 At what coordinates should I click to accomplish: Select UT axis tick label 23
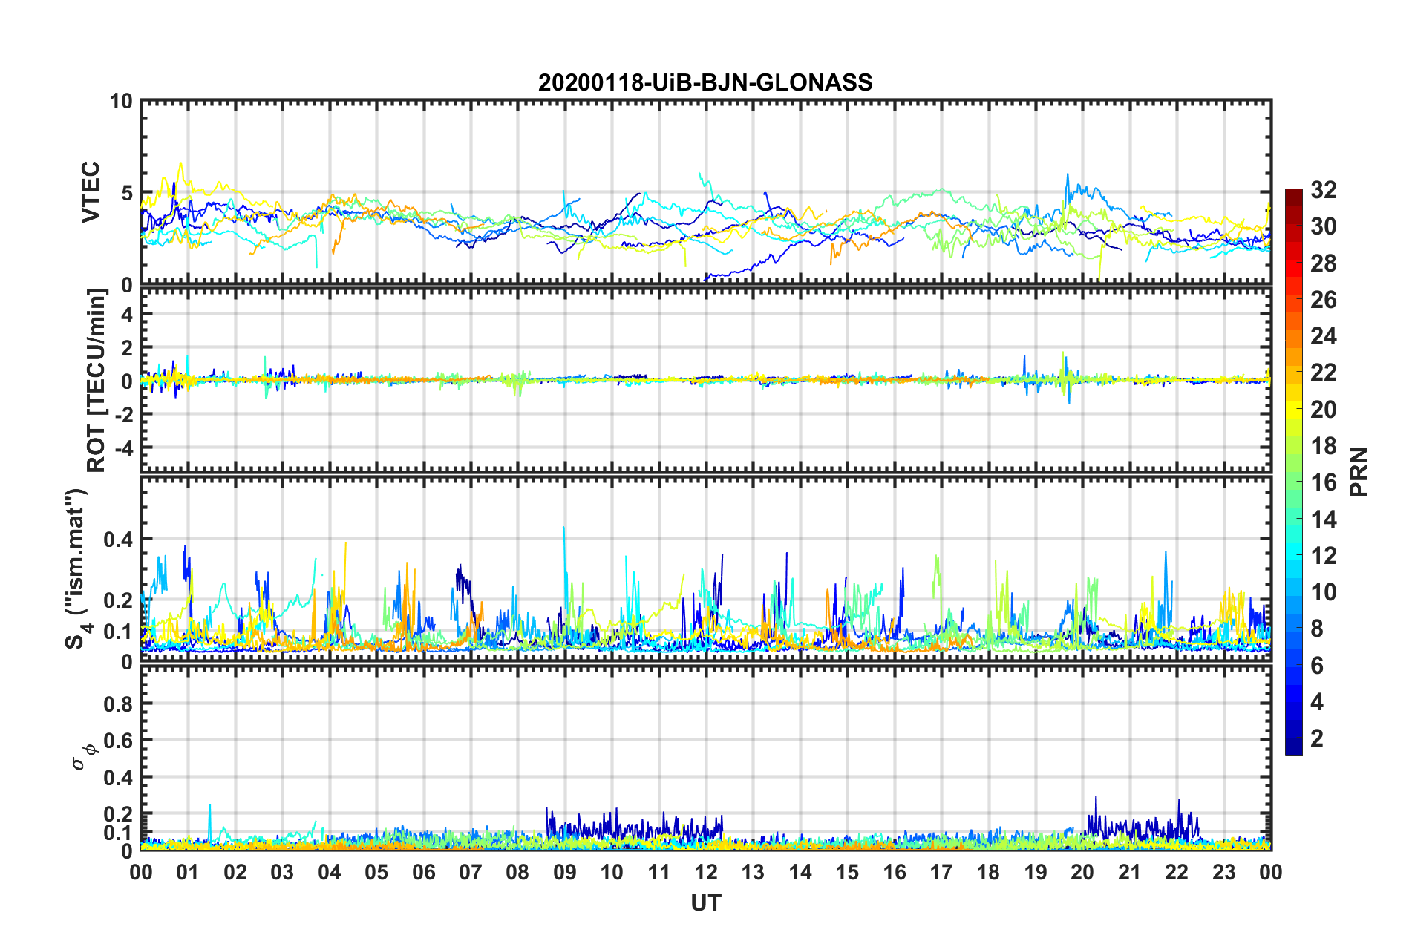1224,872
